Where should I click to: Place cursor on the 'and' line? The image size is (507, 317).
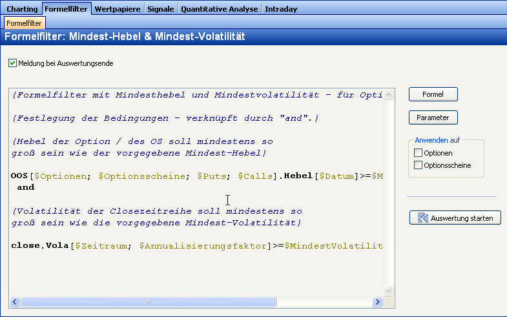click(x=26, y=187)
